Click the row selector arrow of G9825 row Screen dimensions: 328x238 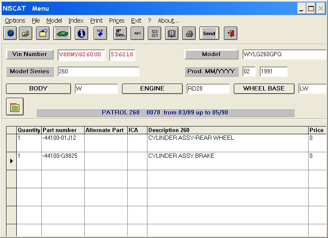click(x=11, y=161)
